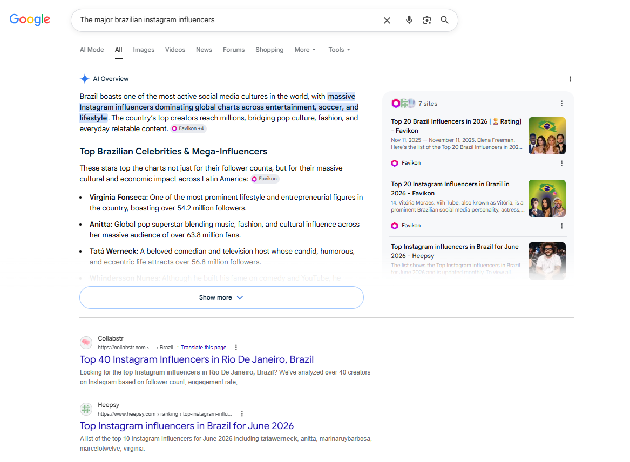The image size is (630, 462).
Task: Click the Collabstr site favicon
Action: click(x=86, y=343)
